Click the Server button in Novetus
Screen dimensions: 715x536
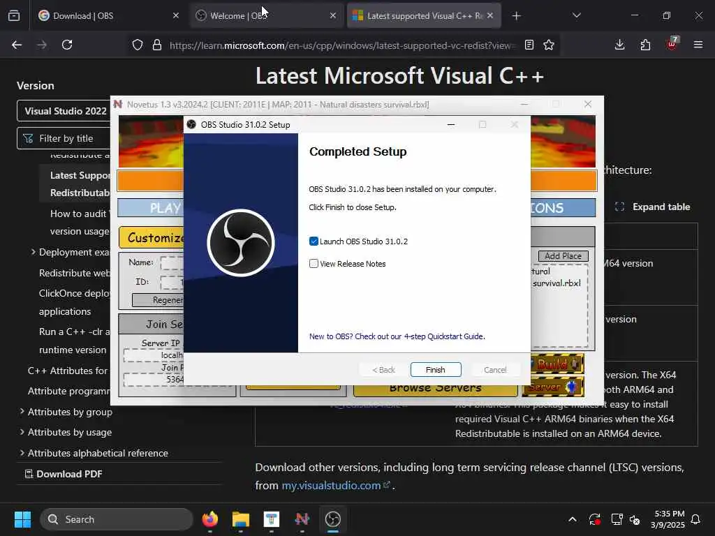553,387
